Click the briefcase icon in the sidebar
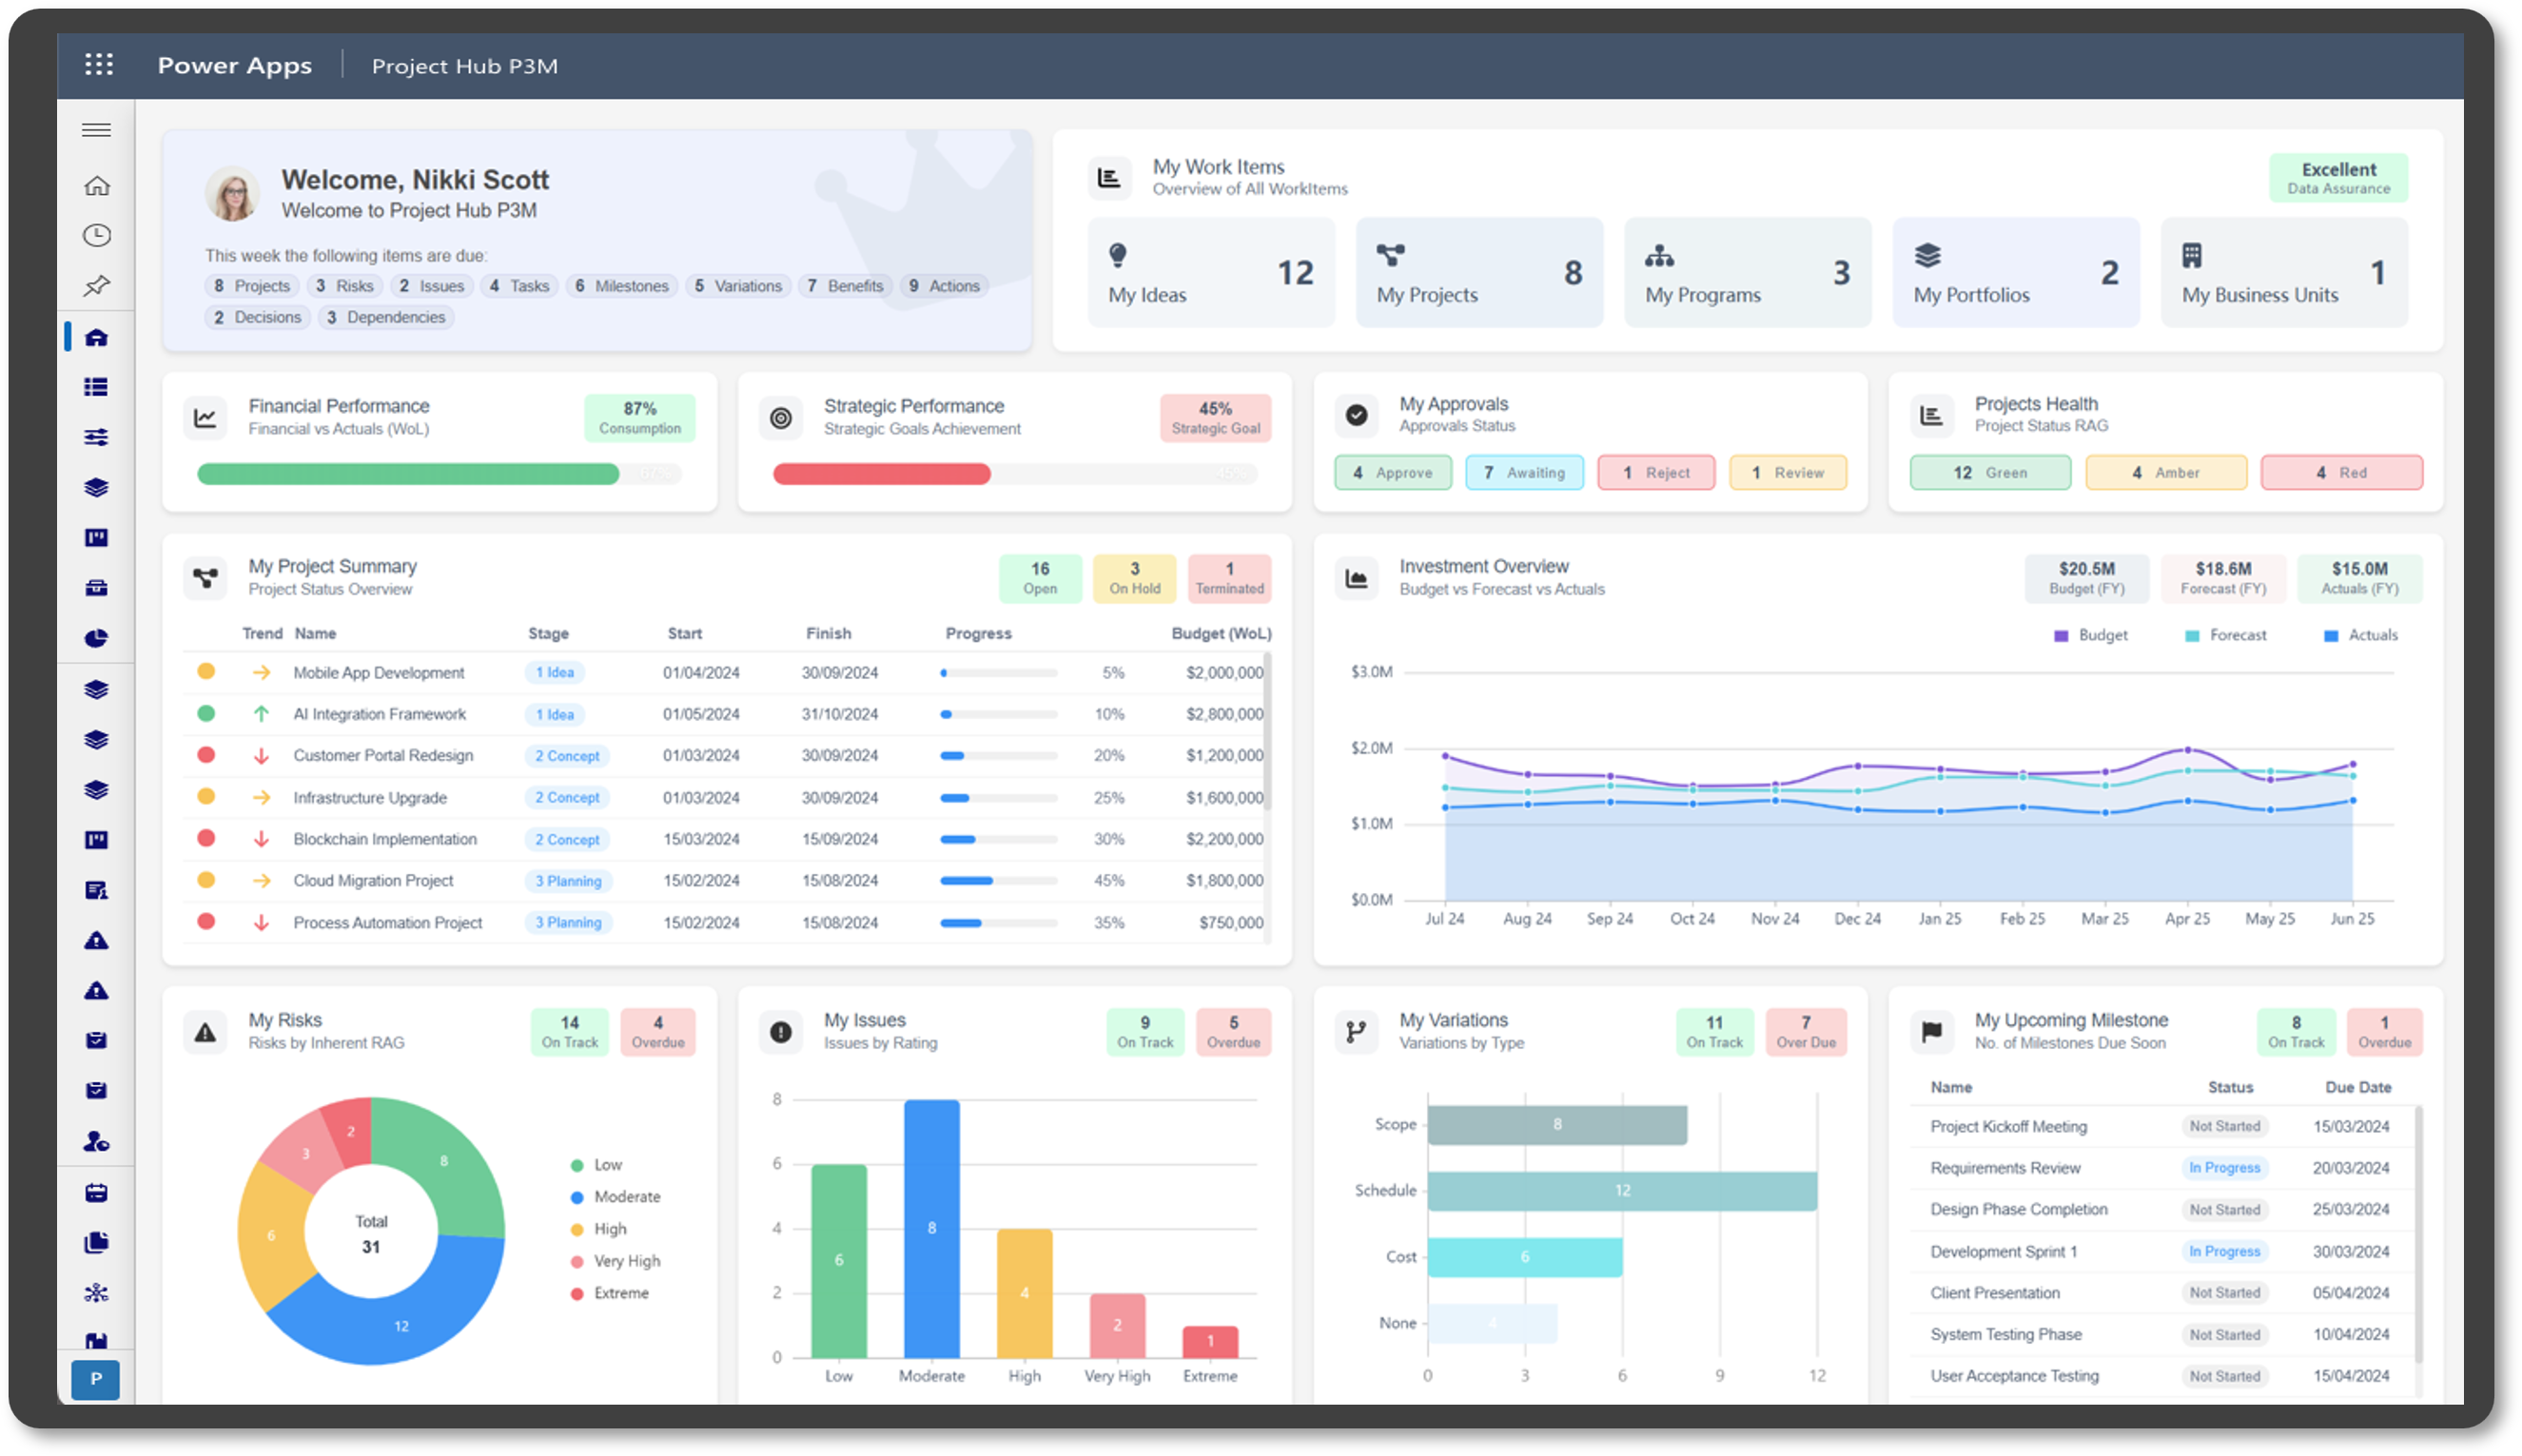Image resolution: width=2522 pixels, height=1456 pixels. 96,587
